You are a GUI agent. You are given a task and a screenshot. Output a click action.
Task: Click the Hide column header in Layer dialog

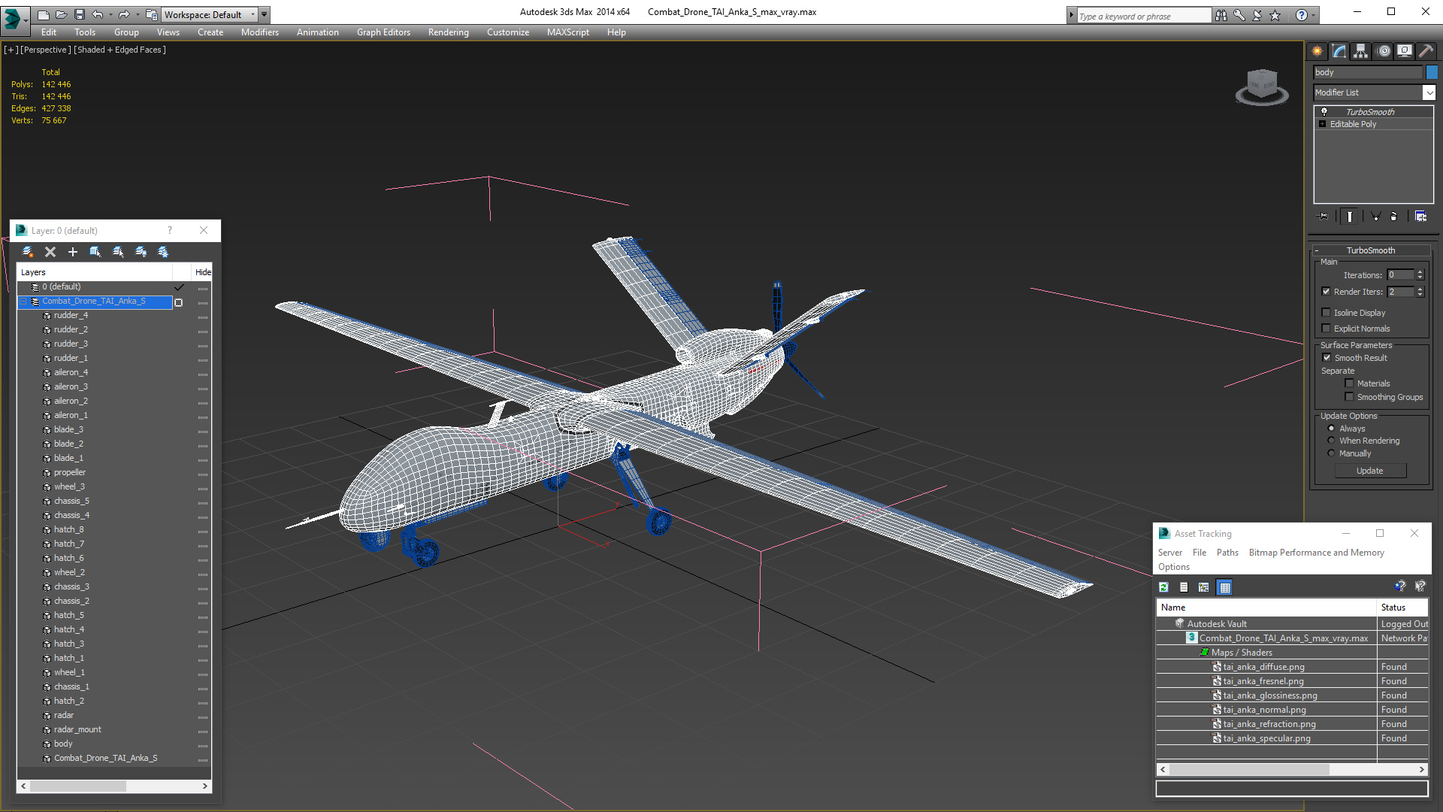(x=203, y=272)
